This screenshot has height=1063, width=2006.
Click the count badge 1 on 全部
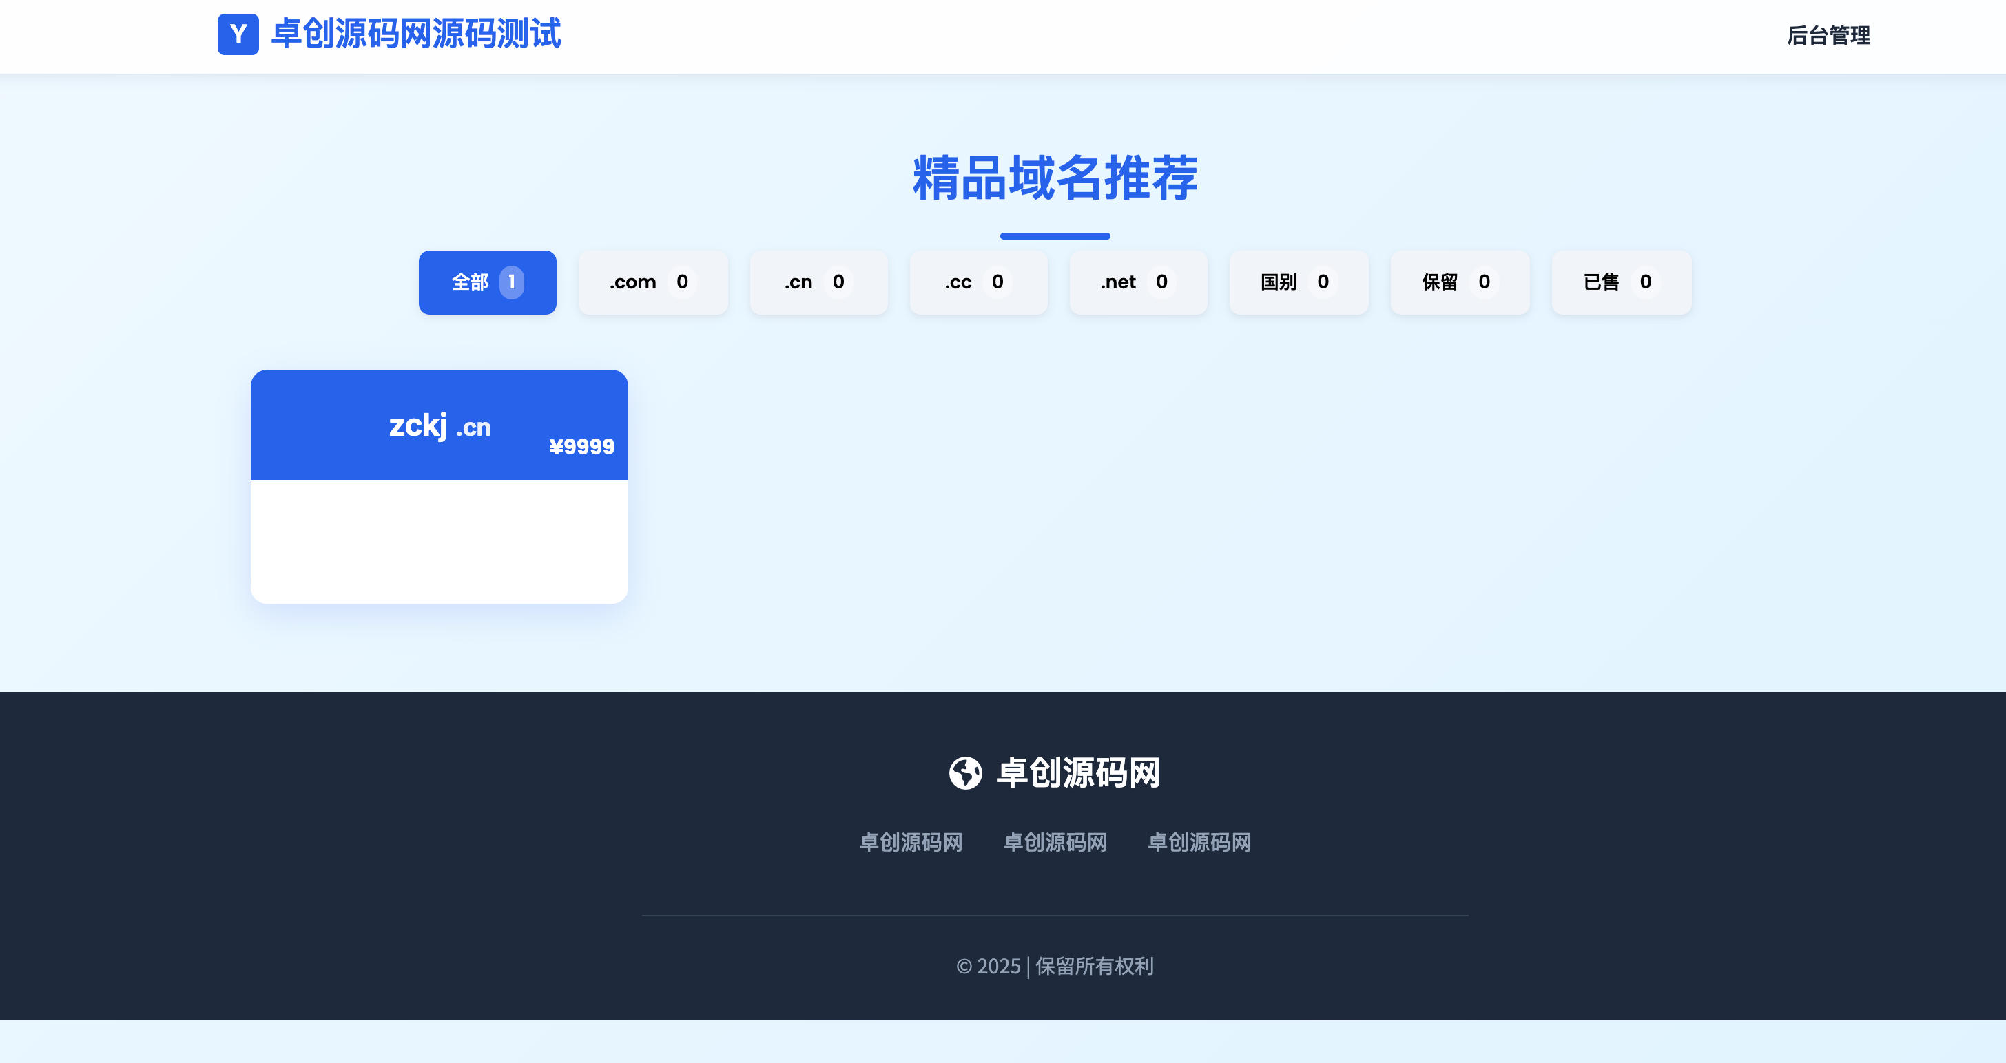(x=512, y=282)
